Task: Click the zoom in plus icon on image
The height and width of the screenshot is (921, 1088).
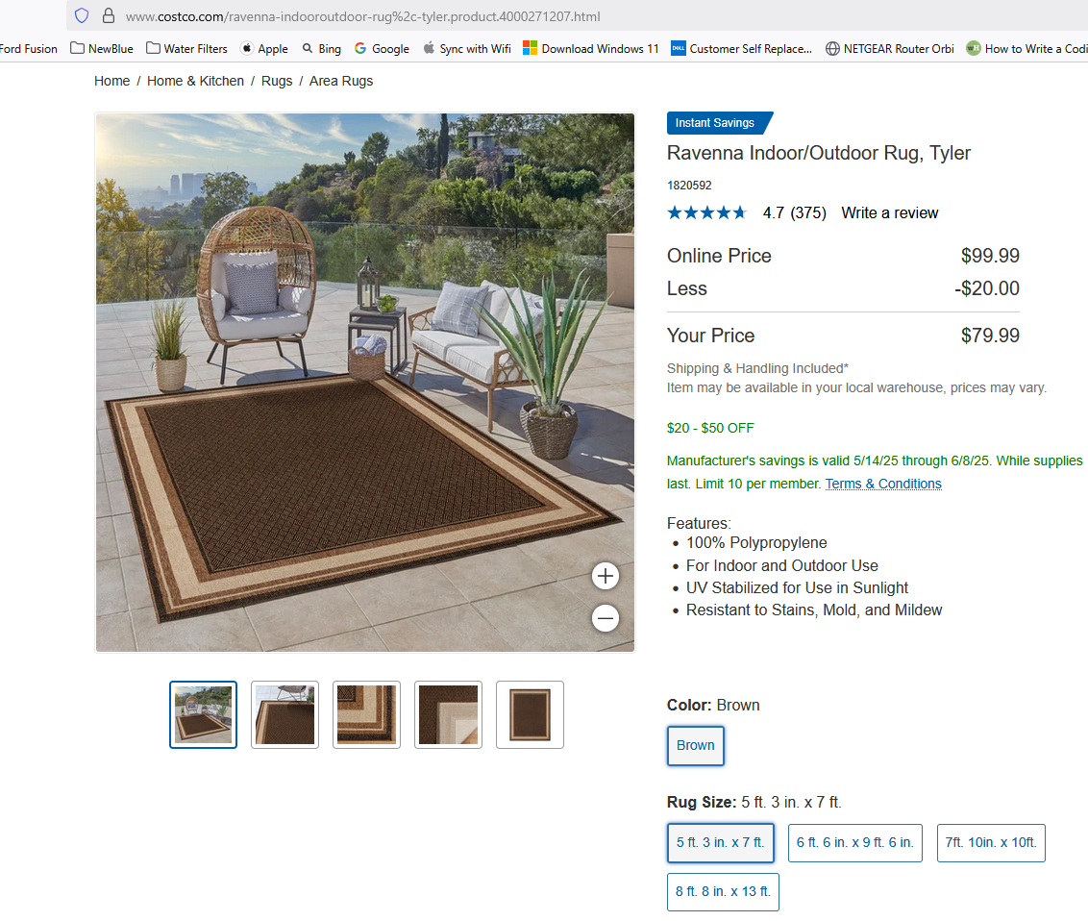Action: pyautogui.click(x=606, y=575)
